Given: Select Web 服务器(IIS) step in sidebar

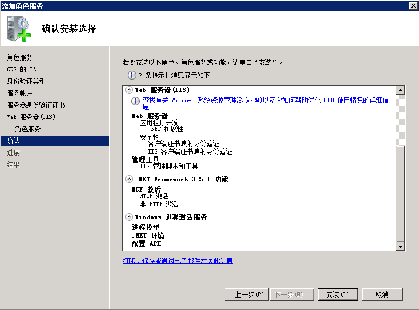Looking at the screenshot, I should 31,117.
